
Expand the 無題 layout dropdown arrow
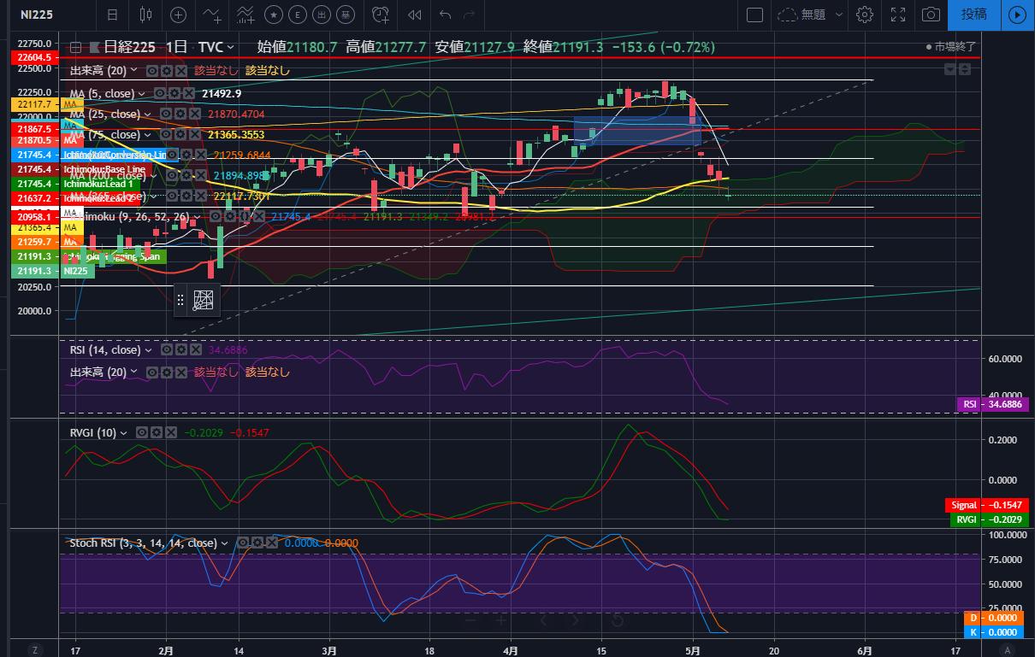pos(839,15)
